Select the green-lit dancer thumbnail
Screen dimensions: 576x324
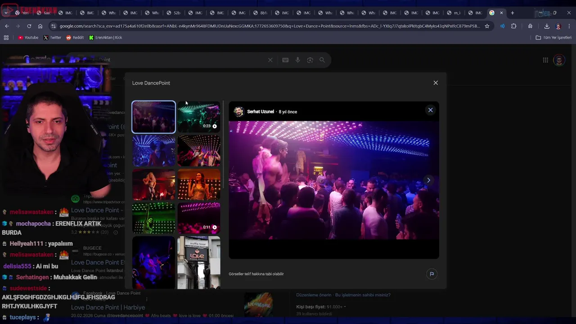[x=153, y=218]
